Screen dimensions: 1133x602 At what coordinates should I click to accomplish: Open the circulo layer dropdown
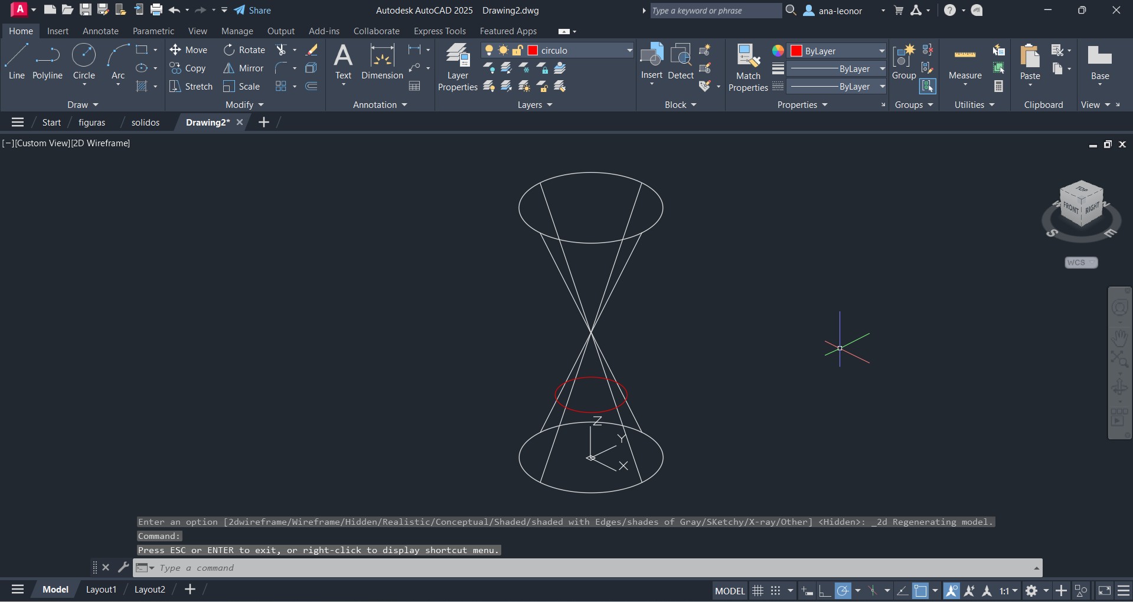[629, 51]
